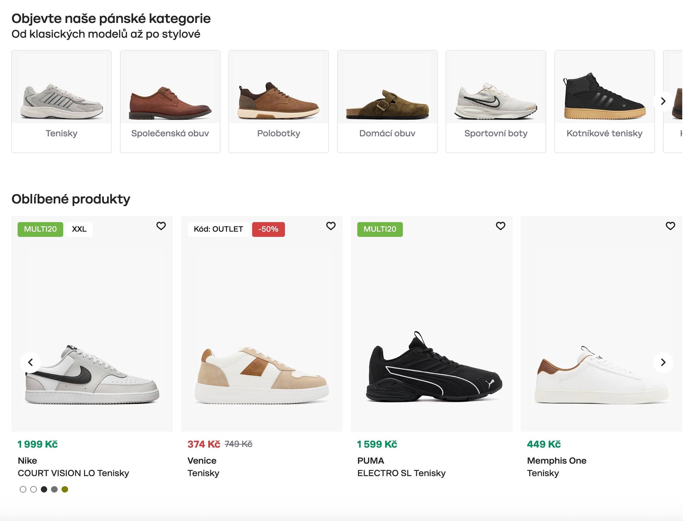Add PUMA Electro SL to wishlist
The image size is (683, 521).
[500, 226]
